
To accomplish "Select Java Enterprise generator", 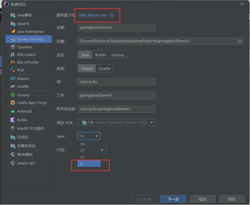I will [29, 31].
